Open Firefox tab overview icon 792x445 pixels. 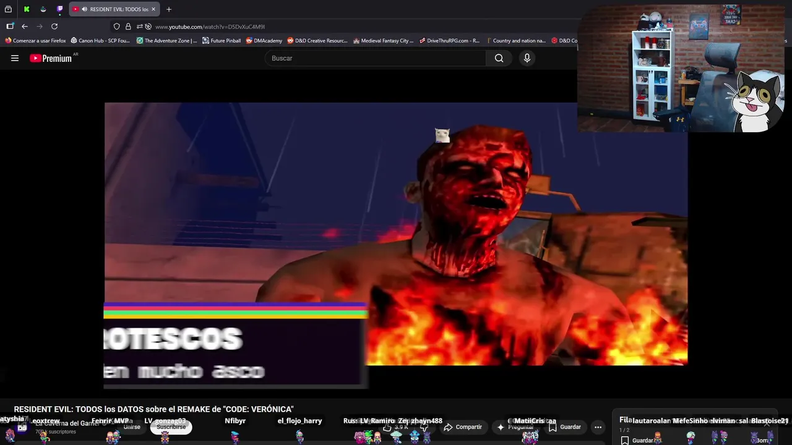tap(9, 9)
